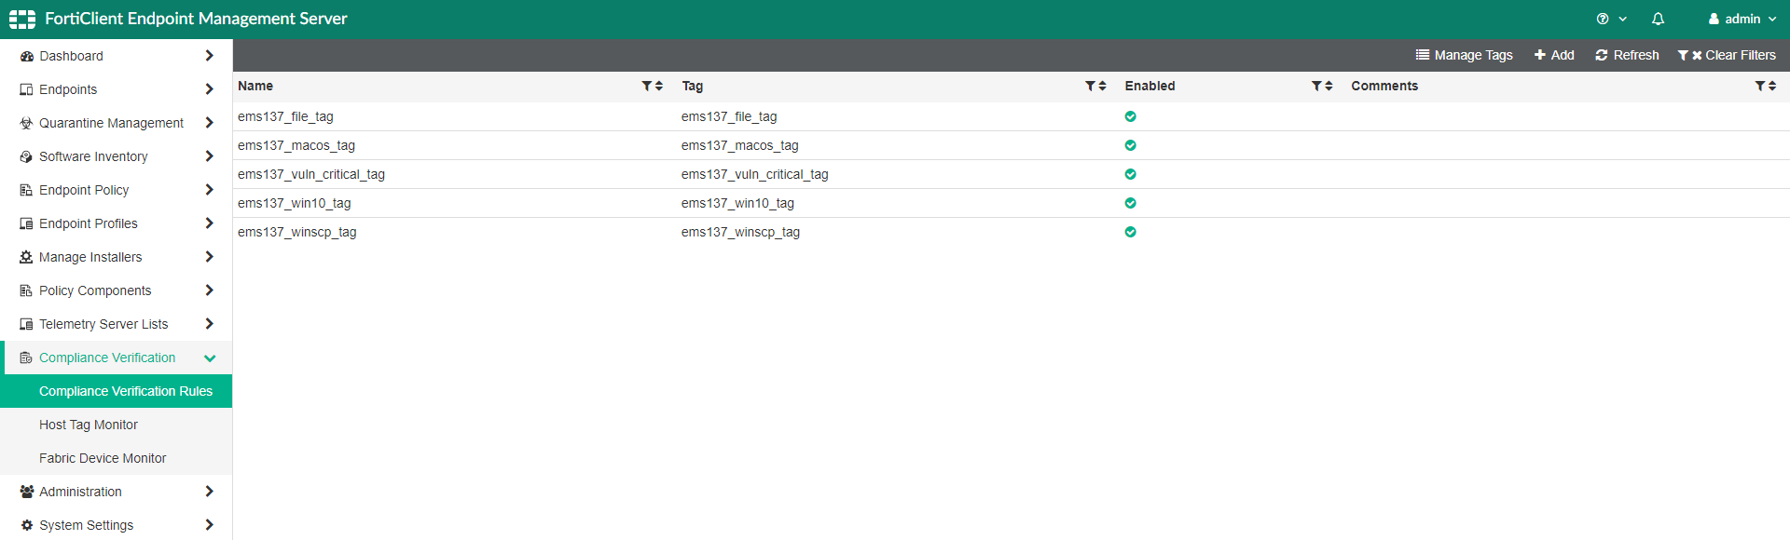Expand the Endpoint Policy chevron
The image size is (1790, 540).
tap(209, 190)
